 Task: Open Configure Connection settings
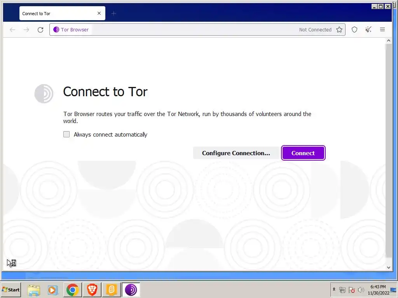236,153
